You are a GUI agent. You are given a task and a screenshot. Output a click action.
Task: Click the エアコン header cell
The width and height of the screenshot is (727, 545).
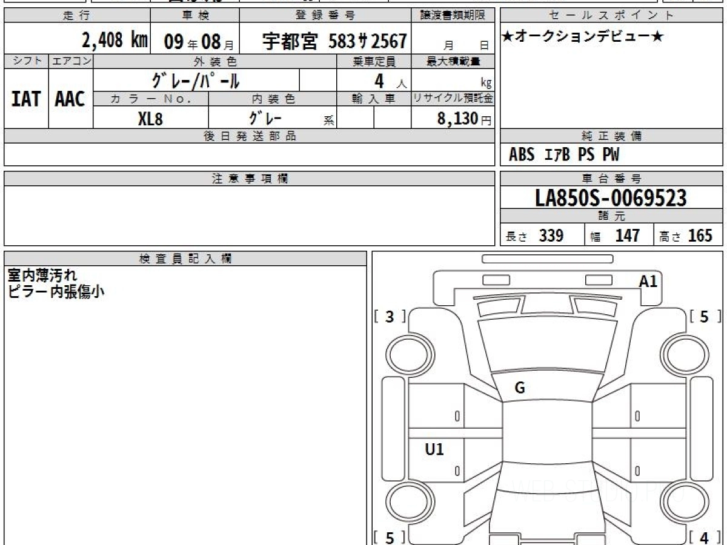[x=71, y=61]
